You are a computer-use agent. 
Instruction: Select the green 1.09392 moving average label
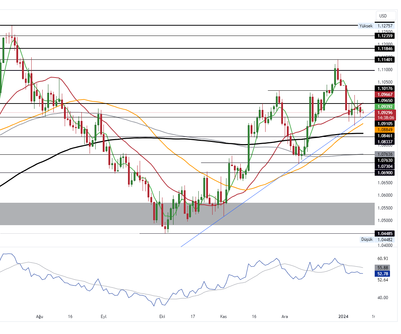pos(385,106)
